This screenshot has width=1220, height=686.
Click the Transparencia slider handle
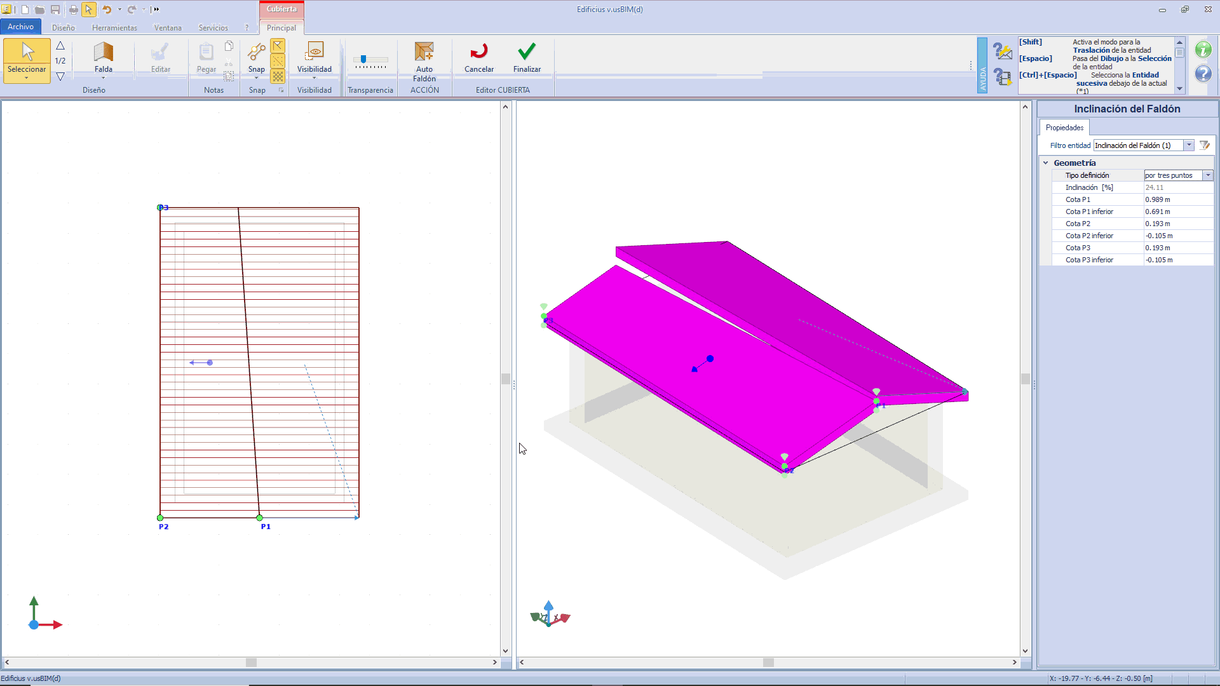[x=363, y=59]
